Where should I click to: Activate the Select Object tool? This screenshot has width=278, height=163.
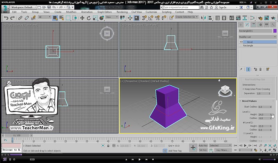[55, 18]
